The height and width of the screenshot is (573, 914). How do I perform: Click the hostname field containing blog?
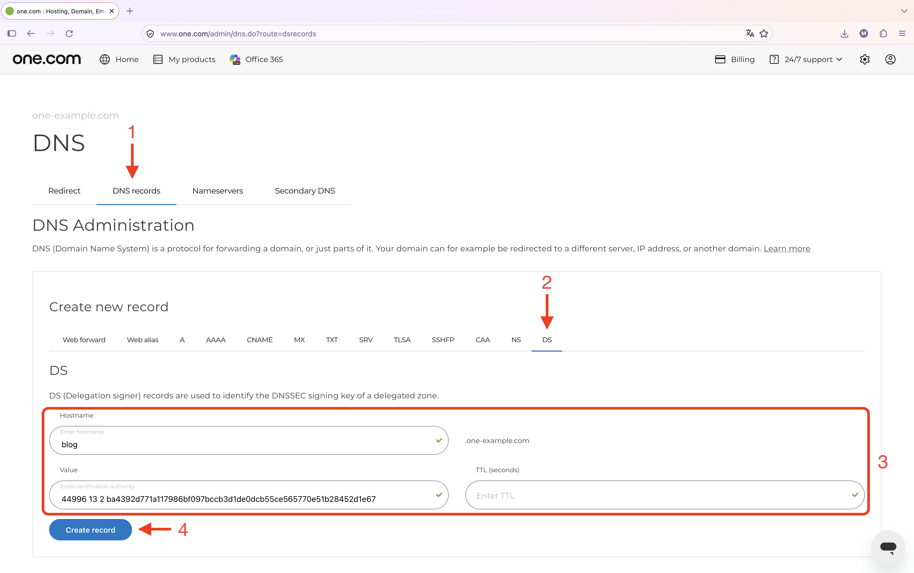[249, 440]
